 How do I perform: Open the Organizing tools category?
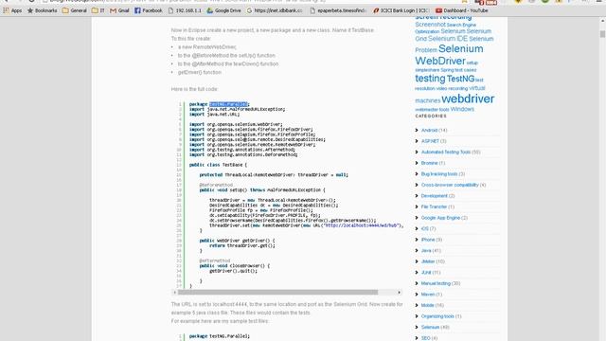[x=437, y=316]
